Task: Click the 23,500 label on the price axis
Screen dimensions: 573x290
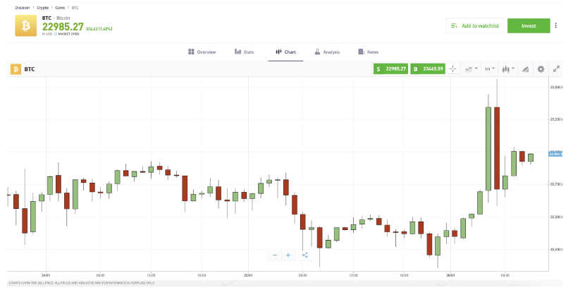Action: click(x=556, y=87)
